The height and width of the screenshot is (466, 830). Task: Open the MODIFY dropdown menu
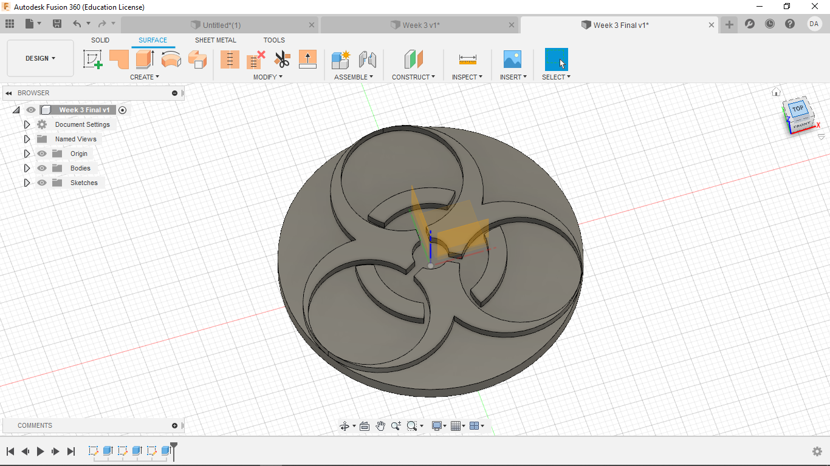[x=268, y=77]
